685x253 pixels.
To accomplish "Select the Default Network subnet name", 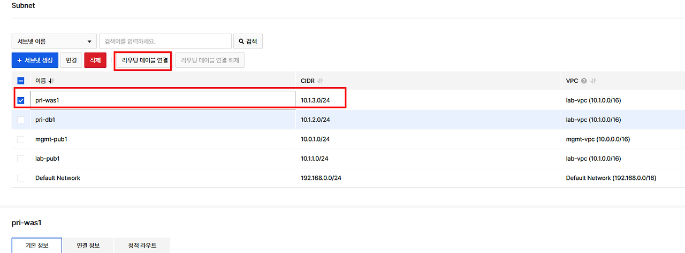I will 58,178.
